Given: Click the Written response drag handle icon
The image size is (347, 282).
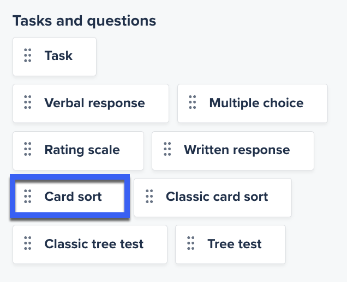Looking at the screenshot, I should click(167, 150).
